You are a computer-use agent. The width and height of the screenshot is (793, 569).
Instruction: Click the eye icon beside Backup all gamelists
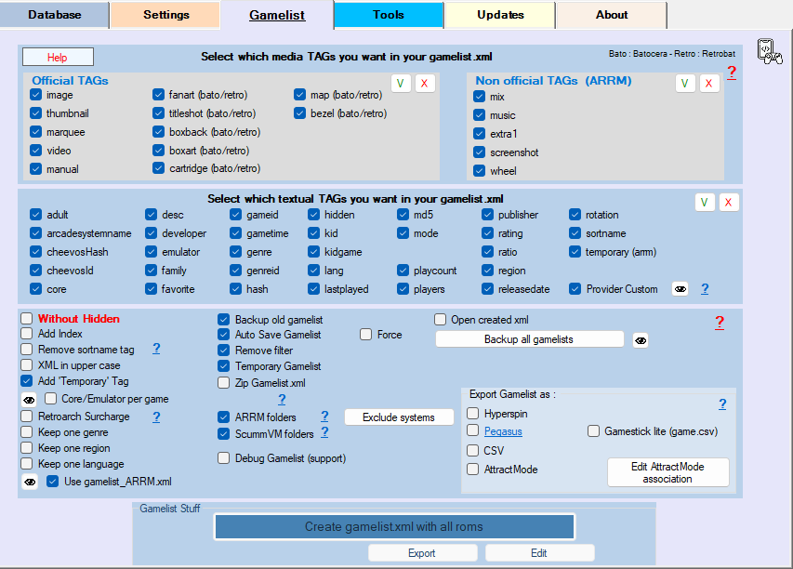(641, 339)
